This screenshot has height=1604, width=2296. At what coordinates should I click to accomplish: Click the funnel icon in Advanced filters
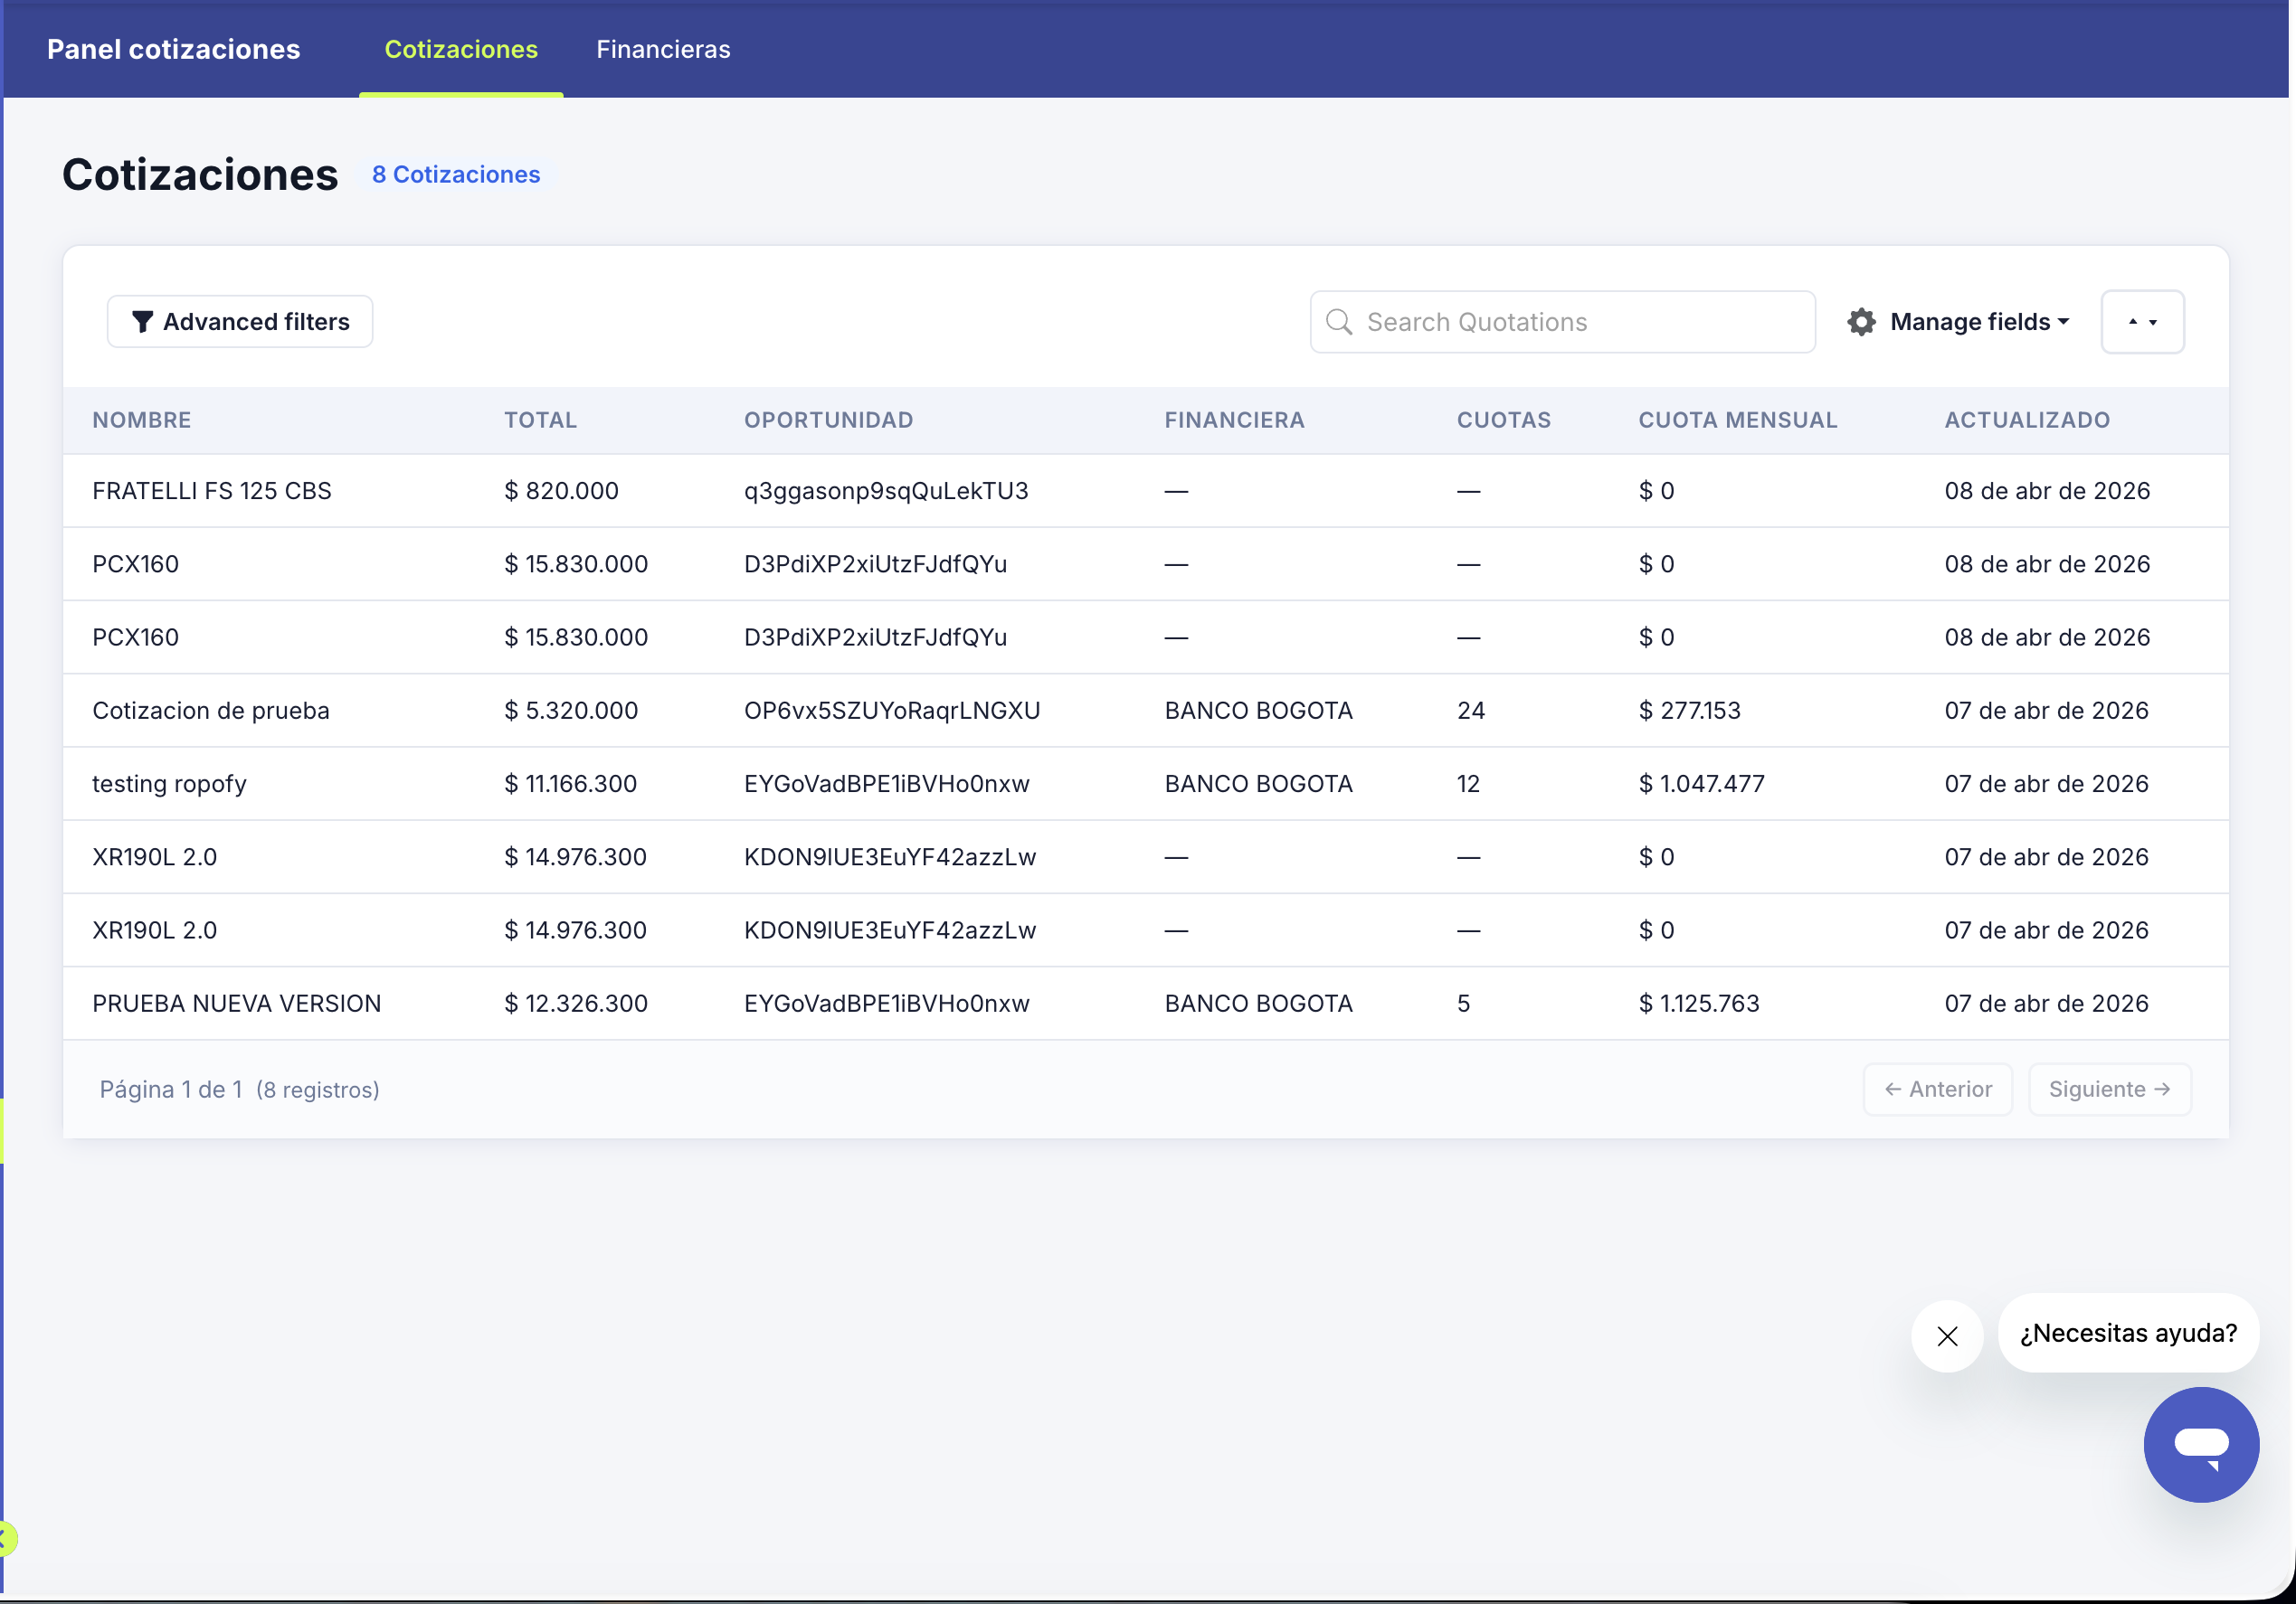pyautogui.click(x=142, y=322)
